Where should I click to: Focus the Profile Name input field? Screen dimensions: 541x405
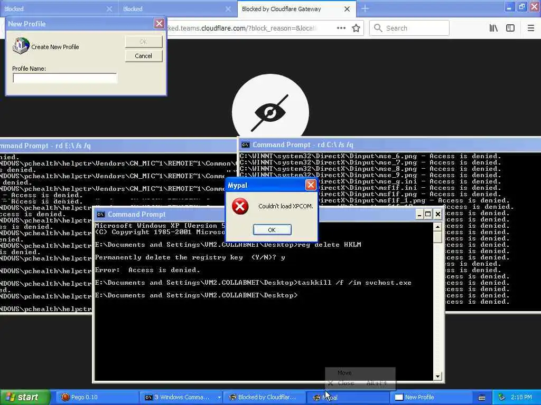click(x=65, y=78)
